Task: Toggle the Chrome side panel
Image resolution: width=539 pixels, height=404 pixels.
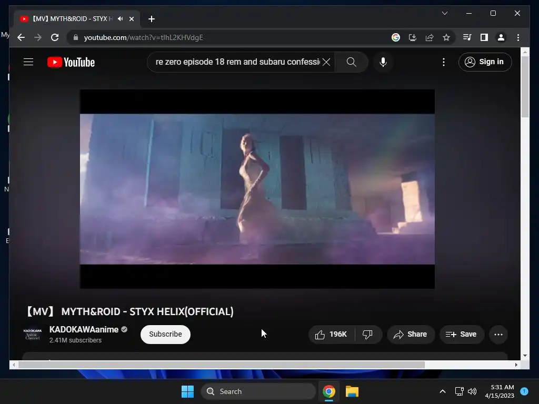Action: (484, 37)
